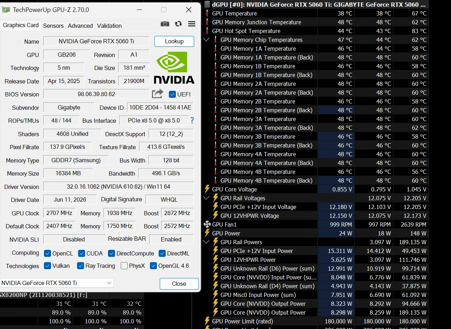The width and height of the screenshot is (451, 329).
Task: Refresh GPU-Z data with the refresh icon
Action: pyautogui.click(x=178, y=24)
